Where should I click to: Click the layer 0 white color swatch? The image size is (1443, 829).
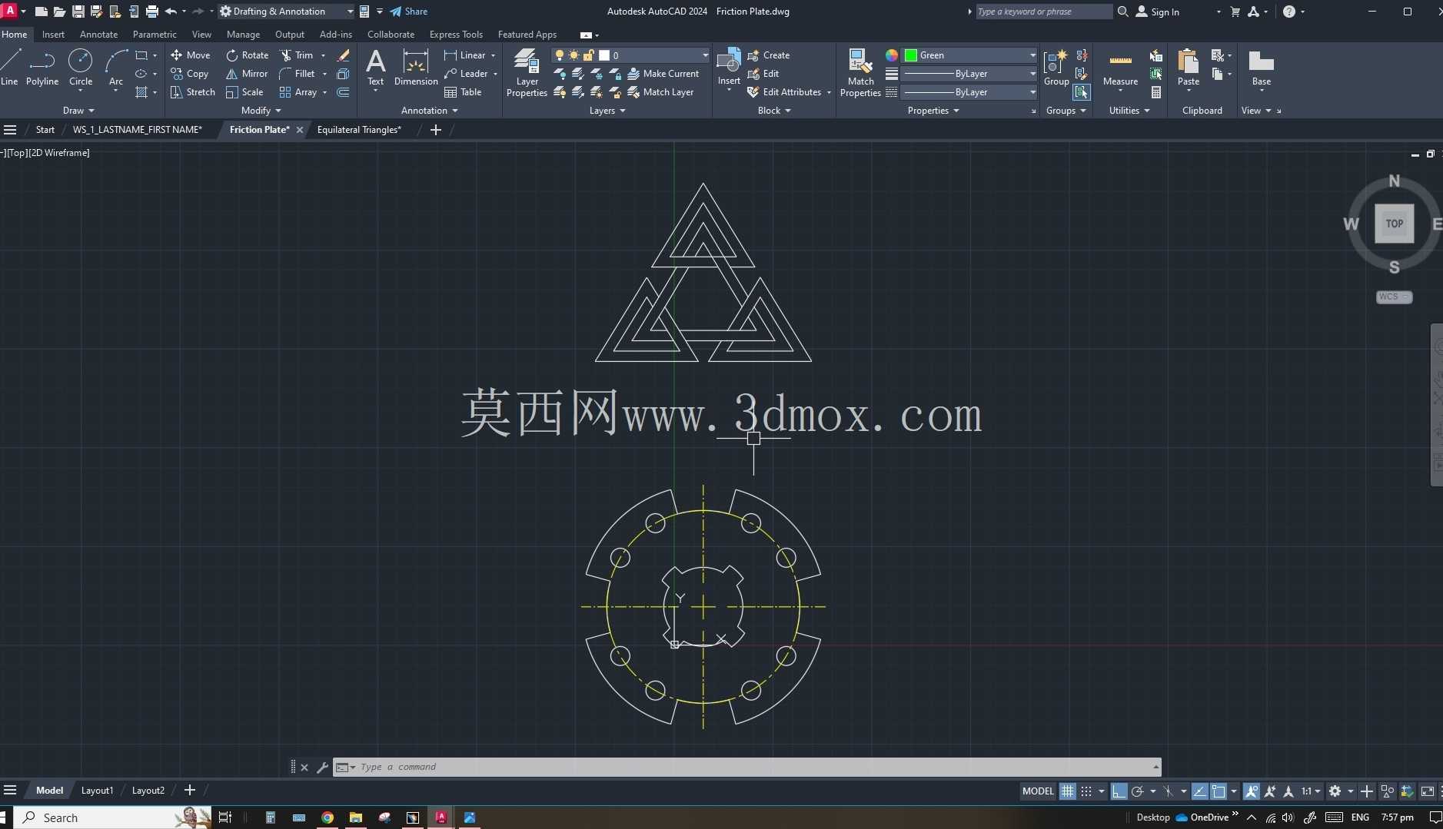[604, 55]
